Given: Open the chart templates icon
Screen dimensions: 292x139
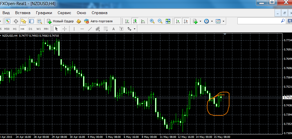Looking at the screenshot, I should 218,21.
